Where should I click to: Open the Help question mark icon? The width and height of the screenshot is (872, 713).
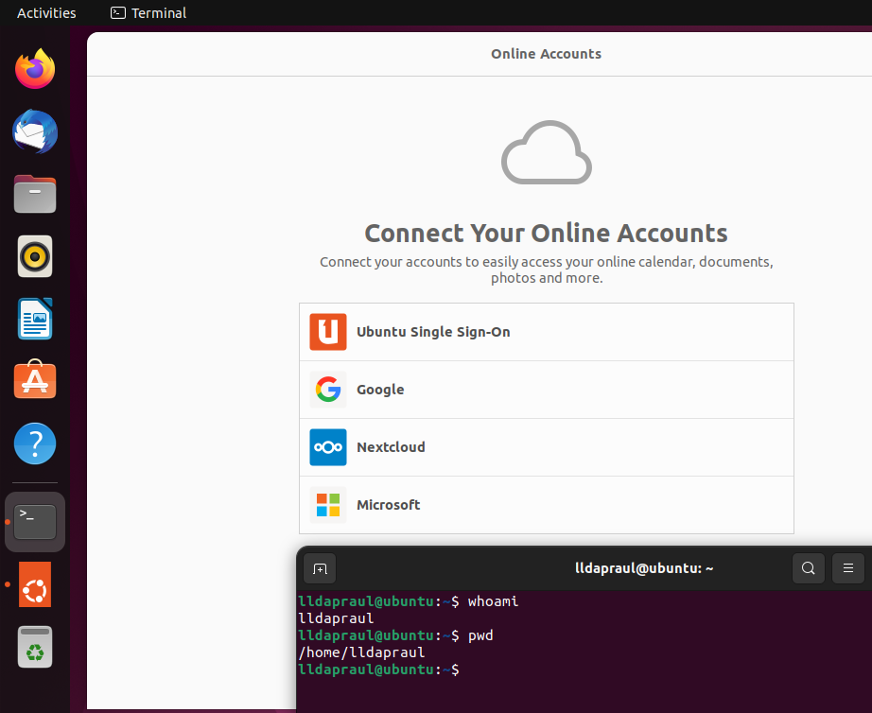(x=35, y=443)
